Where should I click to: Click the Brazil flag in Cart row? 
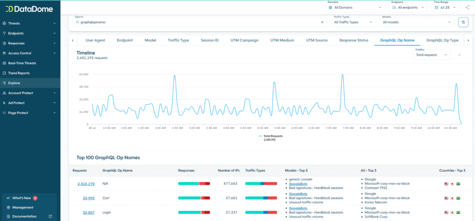pyautogui.click(x=458, y=198)
